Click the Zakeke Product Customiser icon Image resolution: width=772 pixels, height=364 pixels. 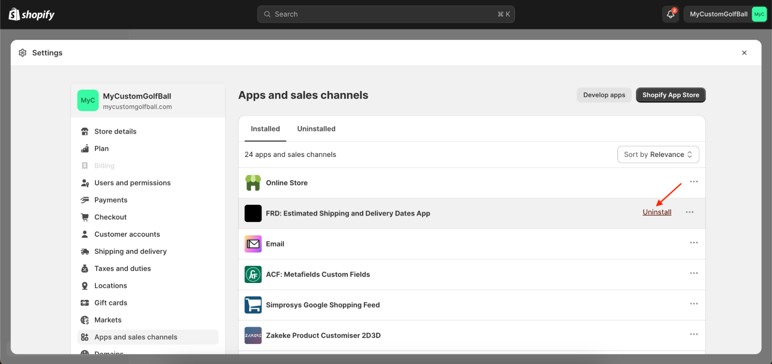(253, 335)
